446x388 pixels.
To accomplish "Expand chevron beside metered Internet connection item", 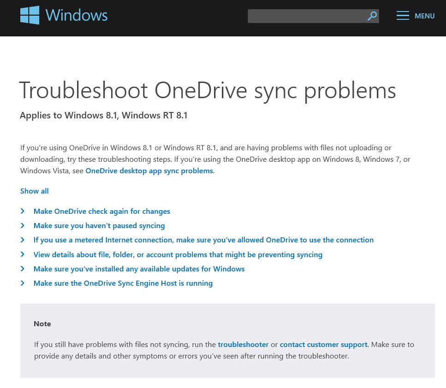I will point(23,240).
